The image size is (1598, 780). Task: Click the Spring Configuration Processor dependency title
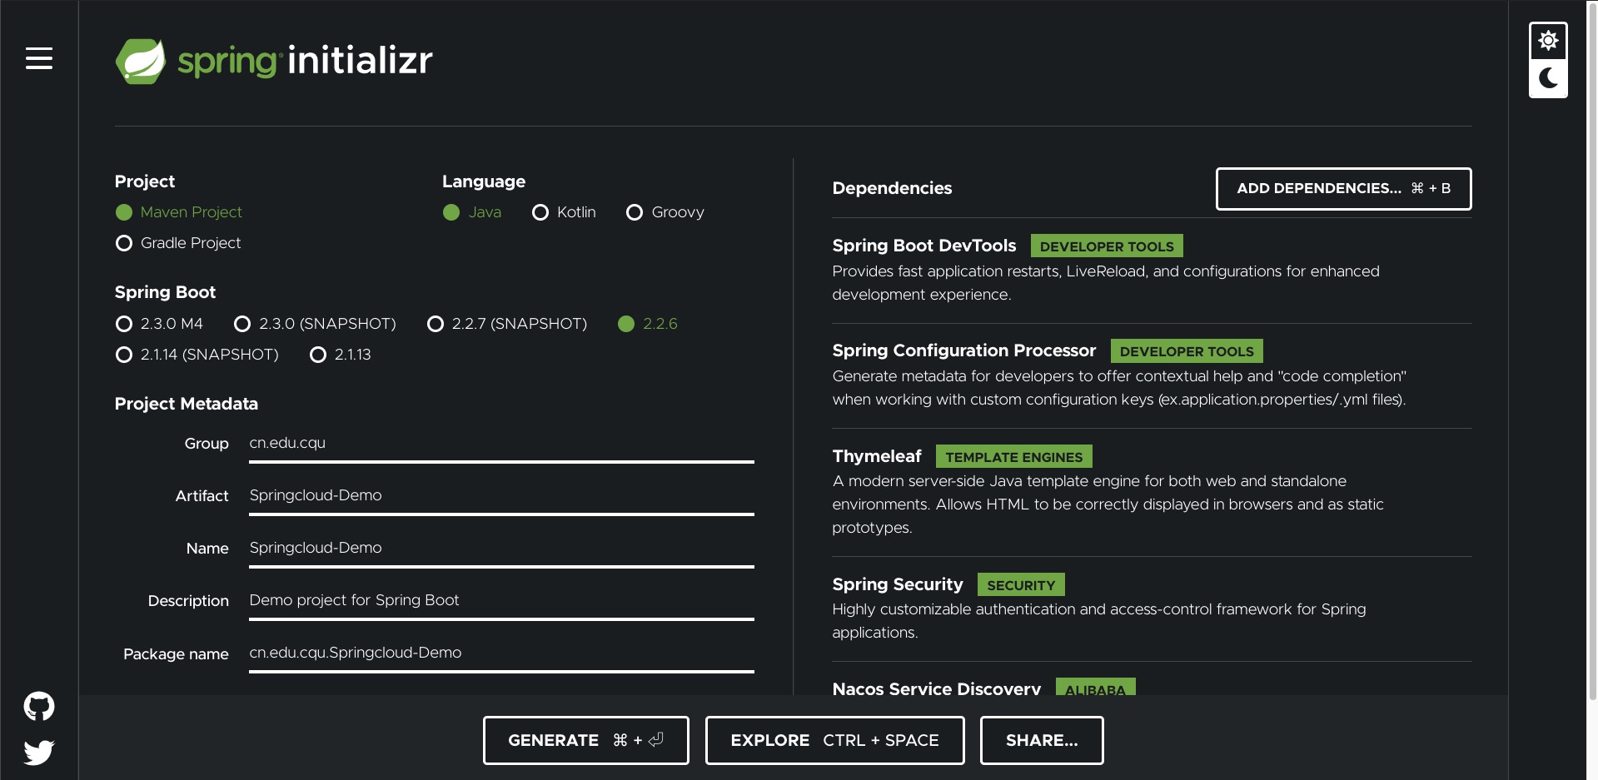pos(964,350)
